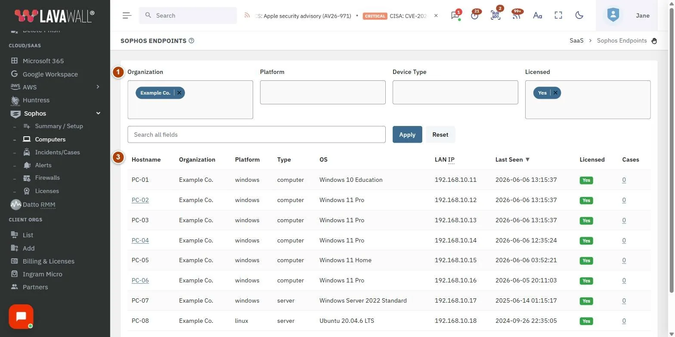Open Datto RMM in sidebar
675x337 pixels.
point(39,205)
